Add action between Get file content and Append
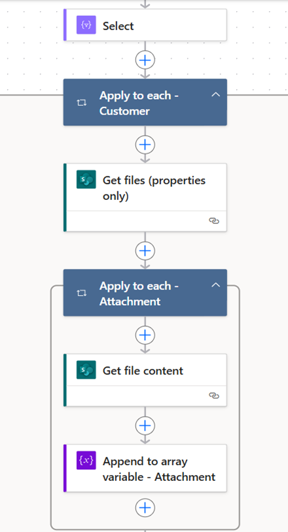Image resolution: width=288 pixels, height=532 pixels. (145, 425)
